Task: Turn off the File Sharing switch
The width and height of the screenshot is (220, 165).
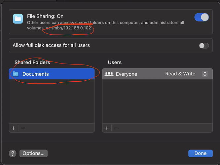Action: [x=202, y=17]
